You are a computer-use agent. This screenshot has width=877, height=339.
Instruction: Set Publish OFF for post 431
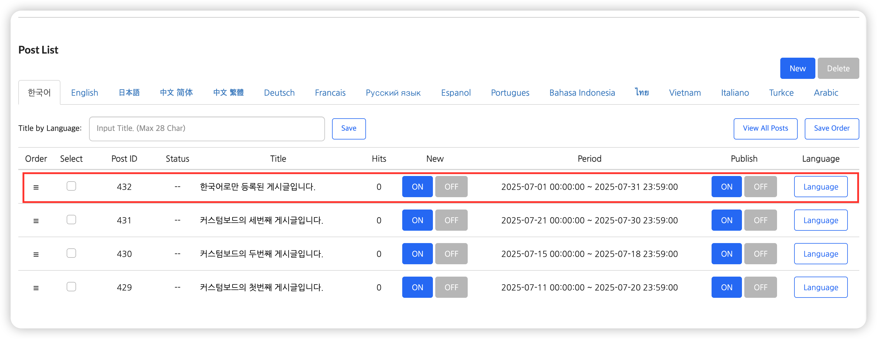coord(760,220)
